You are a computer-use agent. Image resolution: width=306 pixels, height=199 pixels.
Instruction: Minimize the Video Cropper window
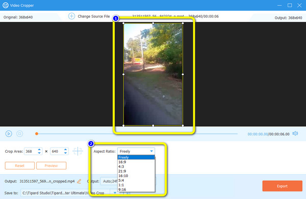pos(279,5)
